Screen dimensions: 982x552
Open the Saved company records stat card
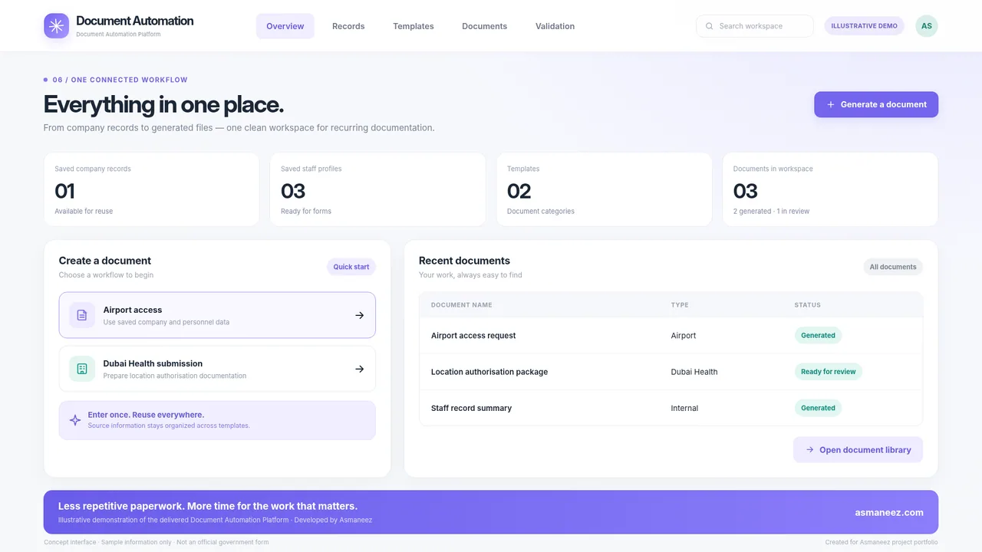click(x=151, y=189)
